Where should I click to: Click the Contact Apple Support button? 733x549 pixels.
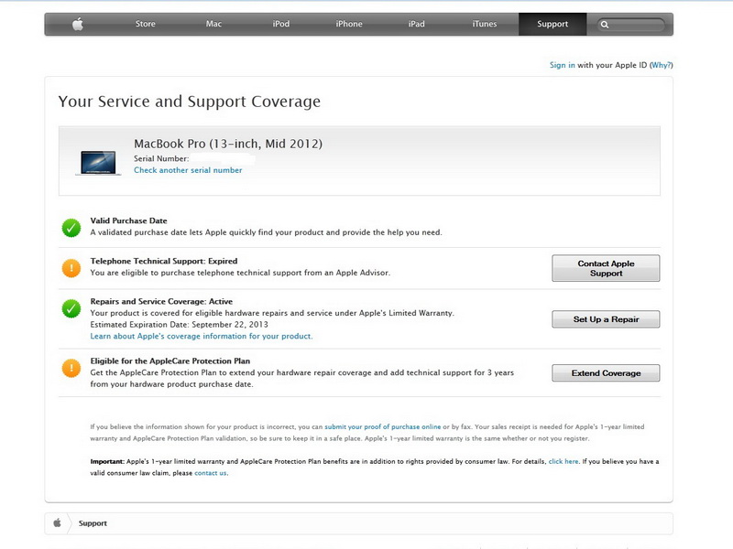pos(606,268)
